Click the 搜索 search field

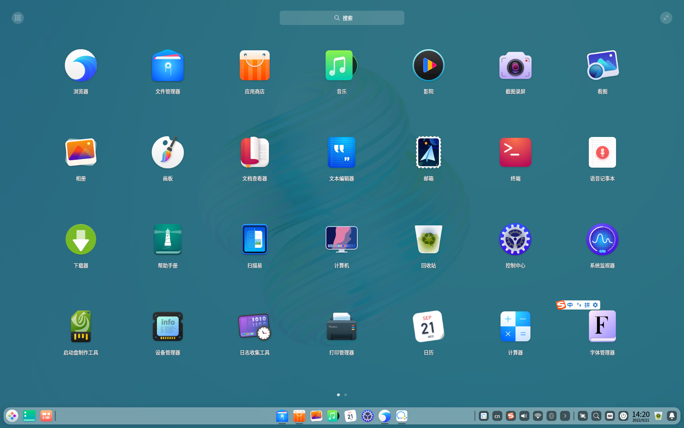(342, 18)
